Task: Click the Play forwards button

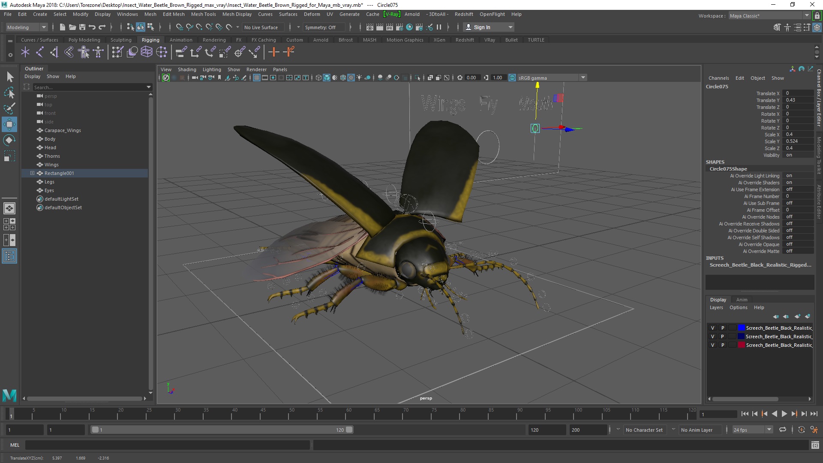Action: point(784,414)
